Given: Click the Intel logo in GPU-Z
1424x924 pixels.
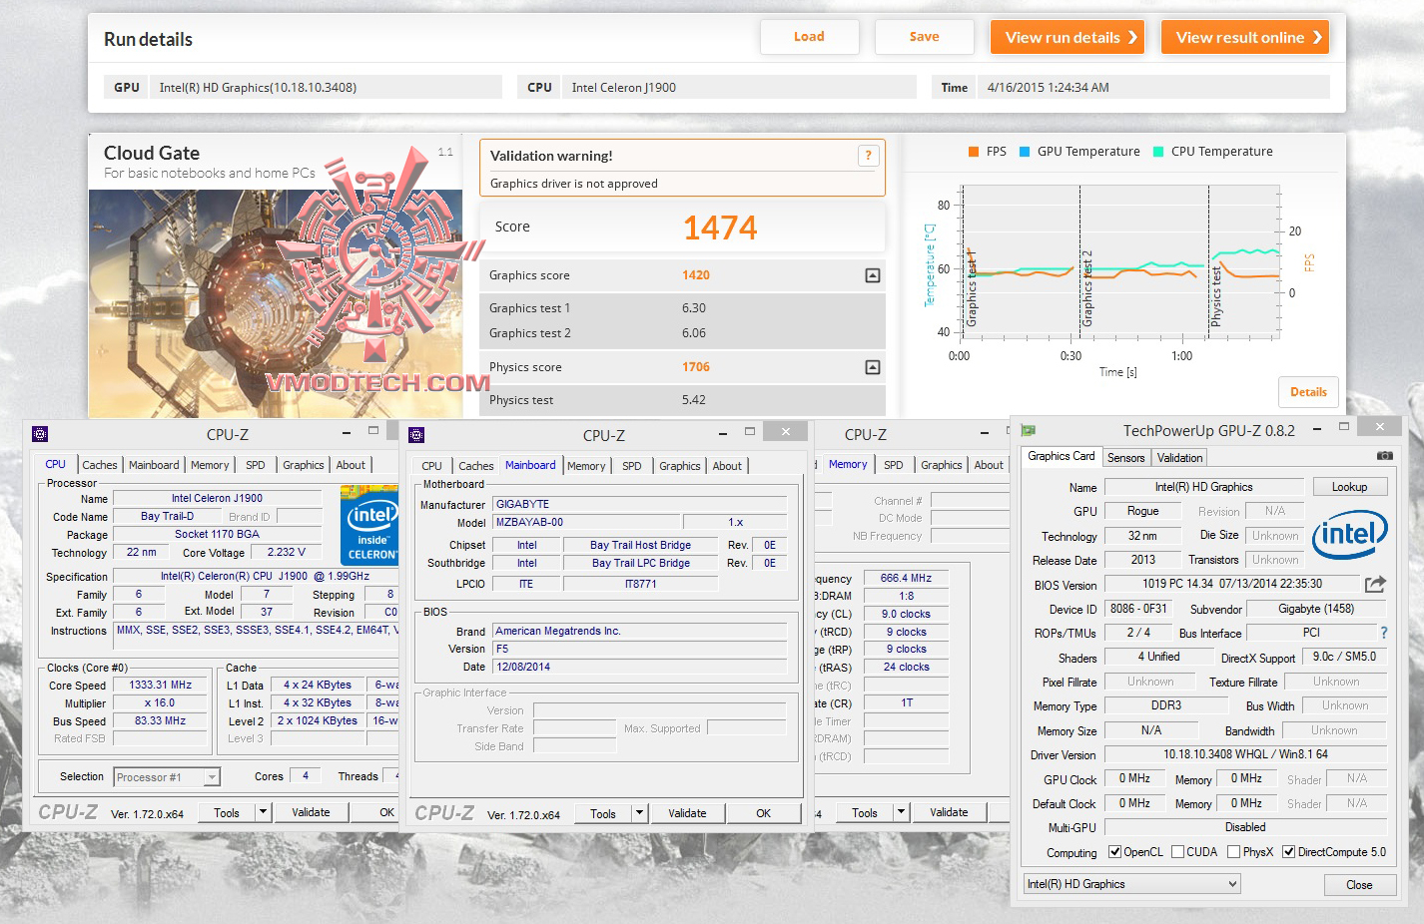Looking at the screenshot, I should [x=1349, y=535].
